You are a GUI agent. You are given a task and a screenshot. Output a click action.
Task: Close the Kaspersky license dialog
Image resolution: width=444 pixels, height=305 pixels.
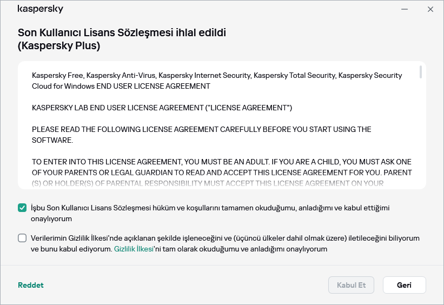click(430, 9)
